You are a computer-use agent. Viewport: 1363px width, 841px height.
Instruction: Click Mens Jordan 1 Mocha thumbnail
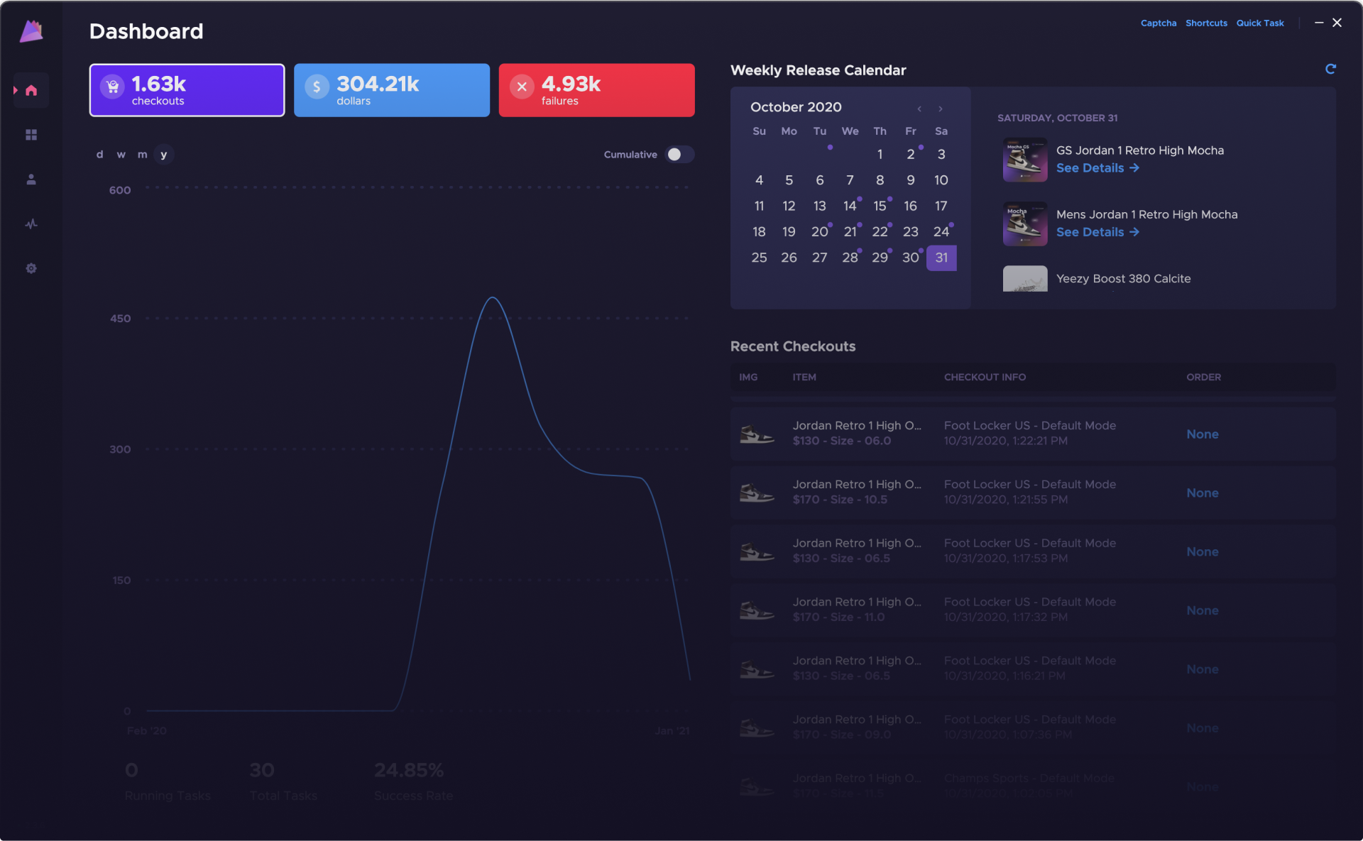1025,224
